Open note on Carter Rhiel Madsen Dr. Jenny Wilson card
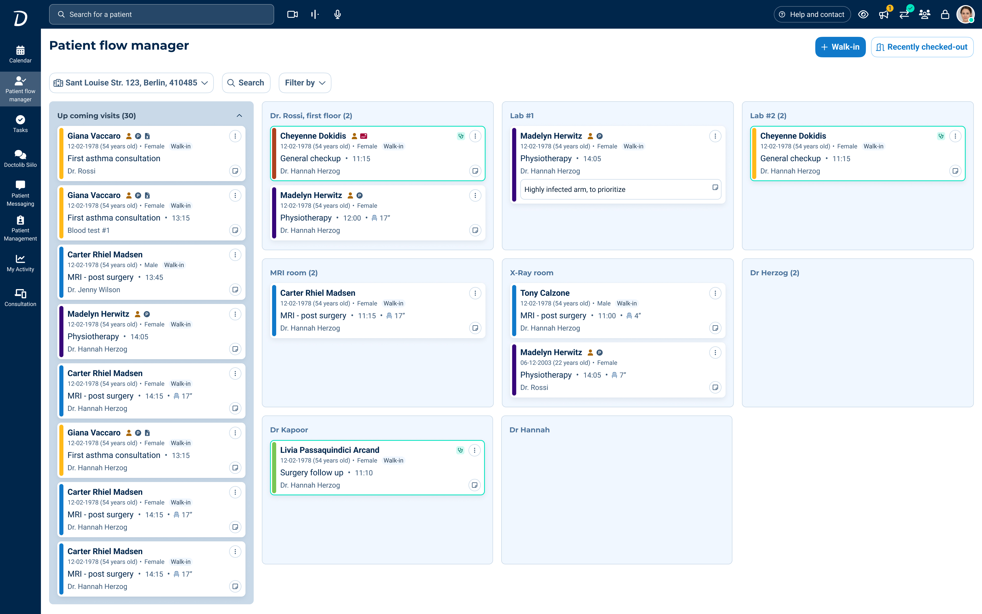This screenshot has height=614, width=982. [x=235, y=290]
